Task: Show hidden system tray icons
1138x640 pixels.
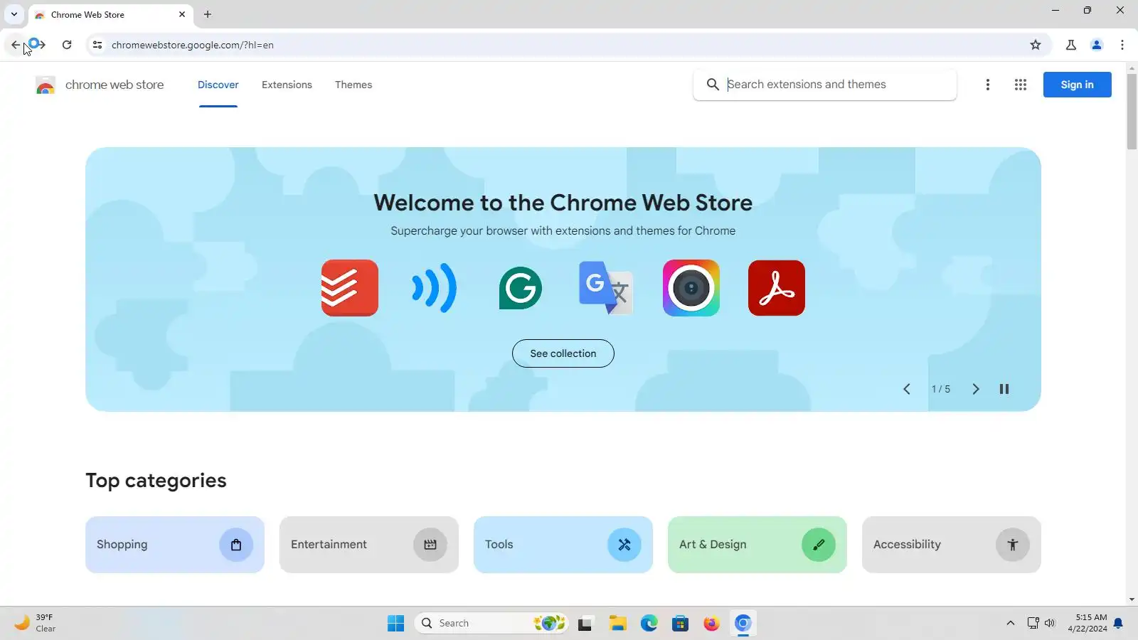Action: tap(1011, 624)
